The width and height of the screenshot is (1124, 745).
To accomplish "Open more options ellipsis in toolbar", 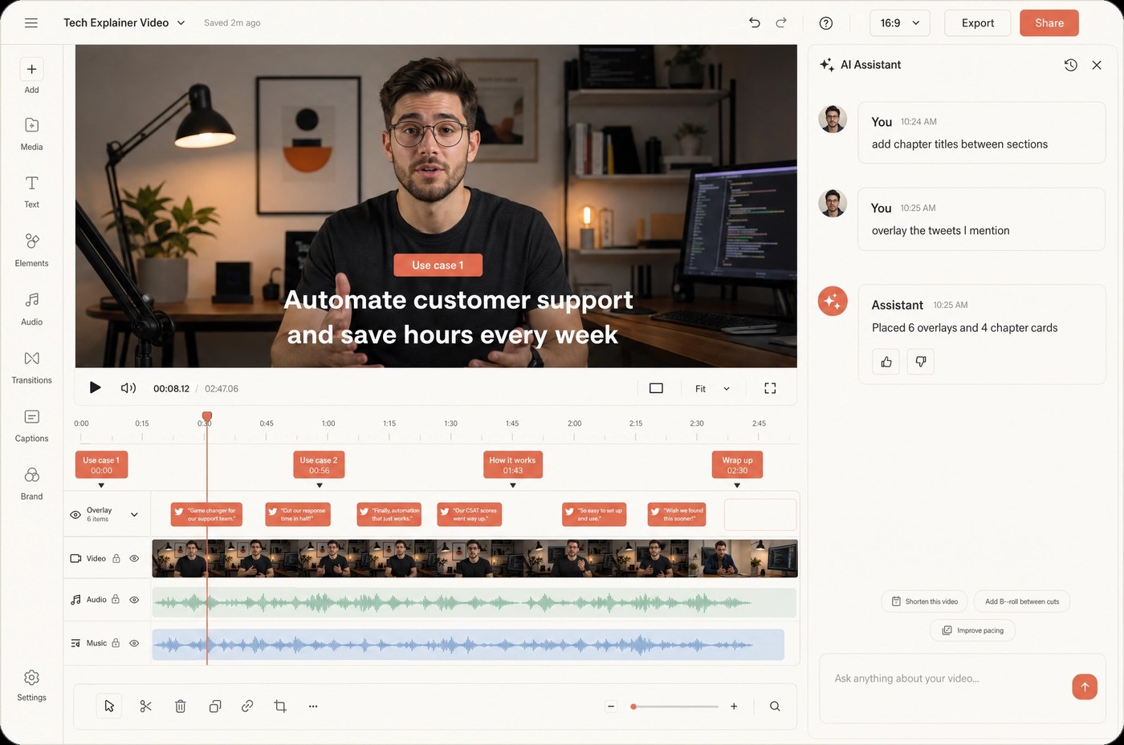I will pos(313,706).
